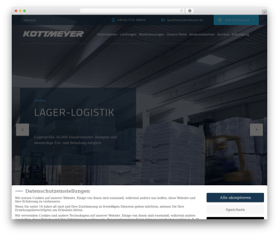Click the LAGER-LOGISTIK slide heading
The image size is (279, 236).
pos(74,113)
